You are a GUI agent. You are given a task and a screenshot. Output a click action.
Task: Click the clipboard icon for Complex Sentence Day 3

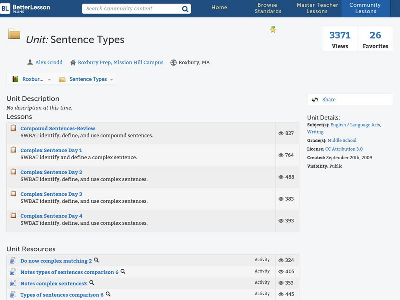tap(14, 194)
